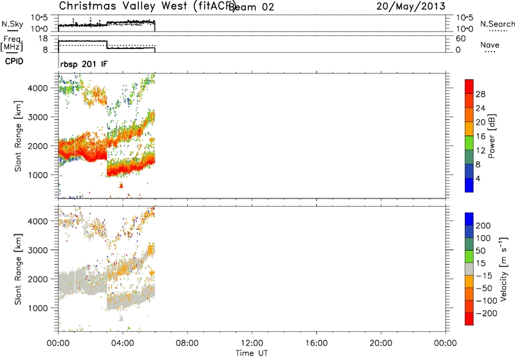
Task: Click the "Nave" legend label
Action: click(490, 45)
